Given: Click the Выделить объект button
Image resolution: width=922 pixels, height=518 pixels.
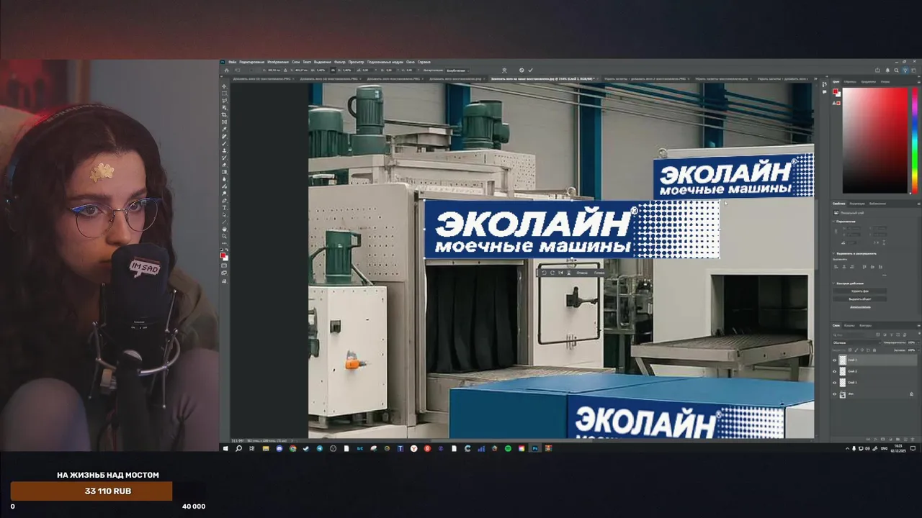Looking at the screenshot, I should click(860, 299).
